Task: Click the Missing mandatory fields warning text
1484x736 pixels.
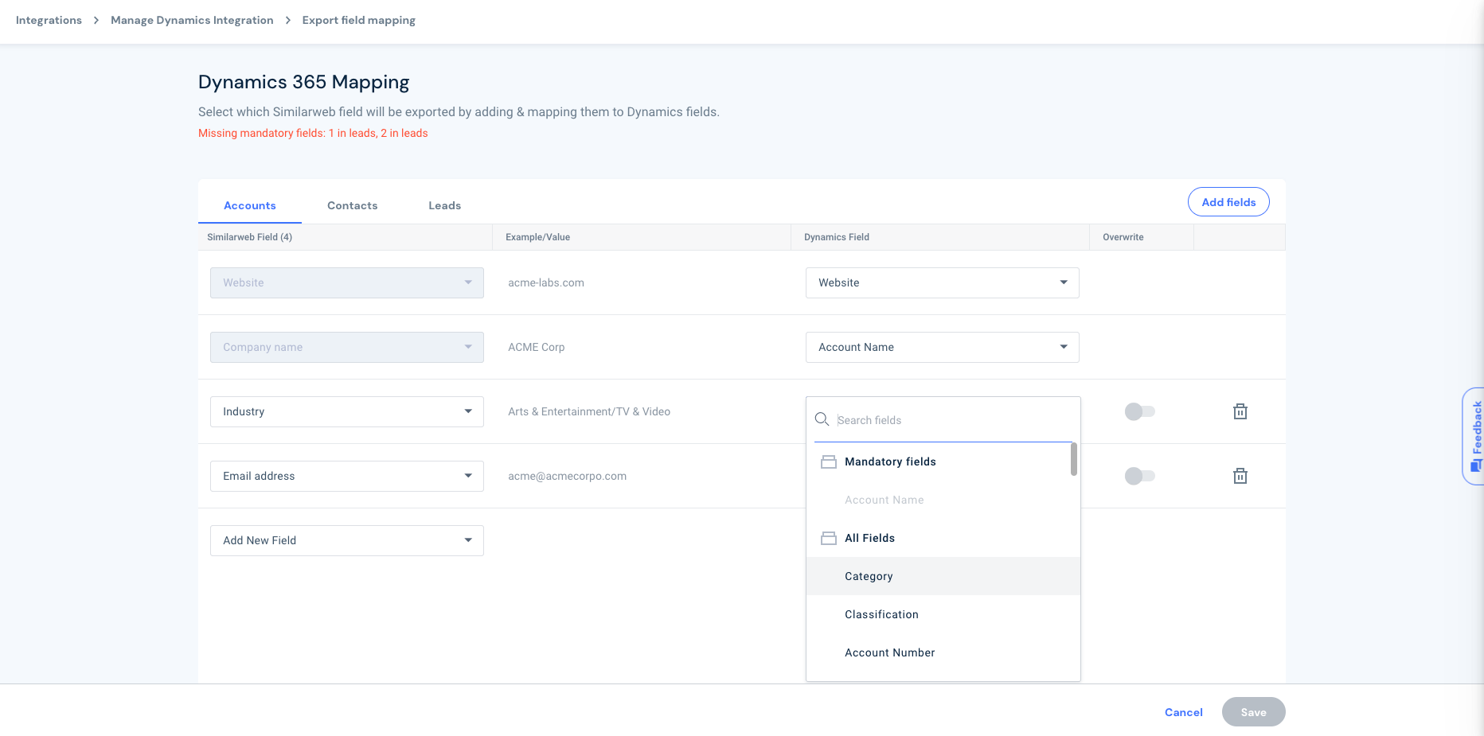Action: (313, 133)
